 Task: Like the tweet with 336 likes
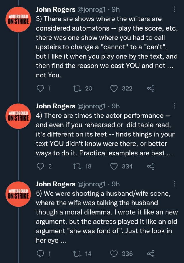[x=114, y=254]
